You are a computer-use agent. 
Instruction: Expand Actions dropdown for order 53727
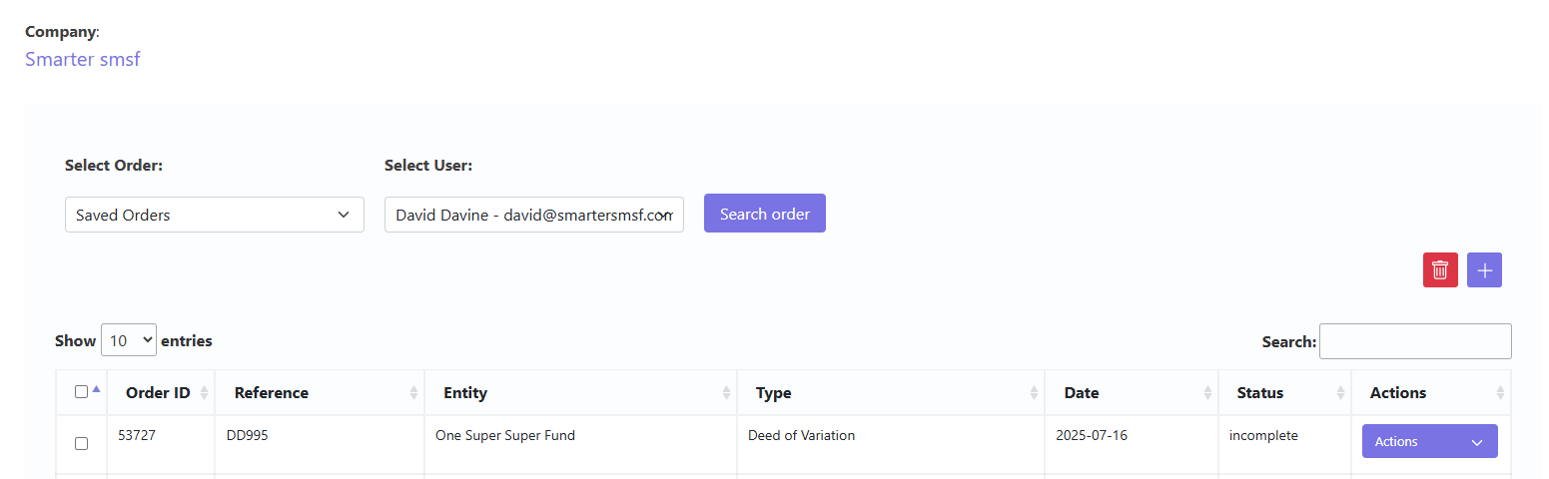point(1430,441)
